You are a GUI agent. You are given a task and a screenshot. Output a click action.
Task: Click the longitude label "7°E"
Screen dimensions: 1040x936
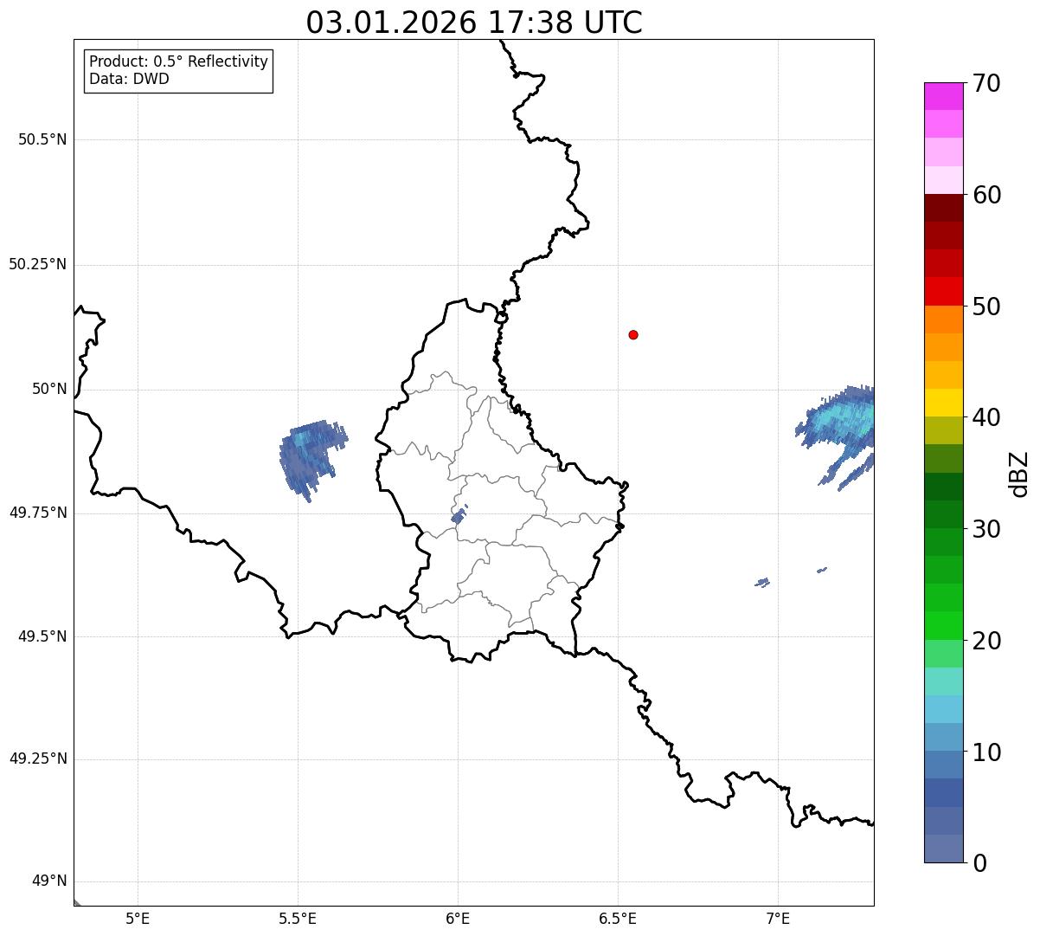coord(778,918)
